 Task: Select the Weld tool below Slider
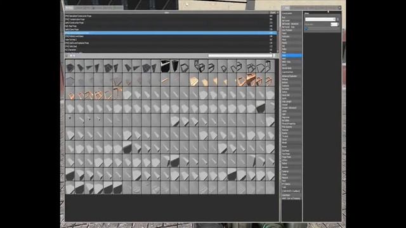click(292, 58)
